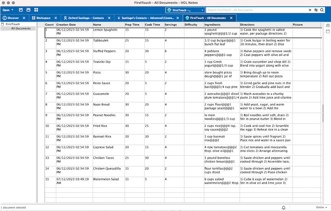Click the vertical scrollbar thumb
Viewport: 331px width, 211px height.
click(323, 113)
